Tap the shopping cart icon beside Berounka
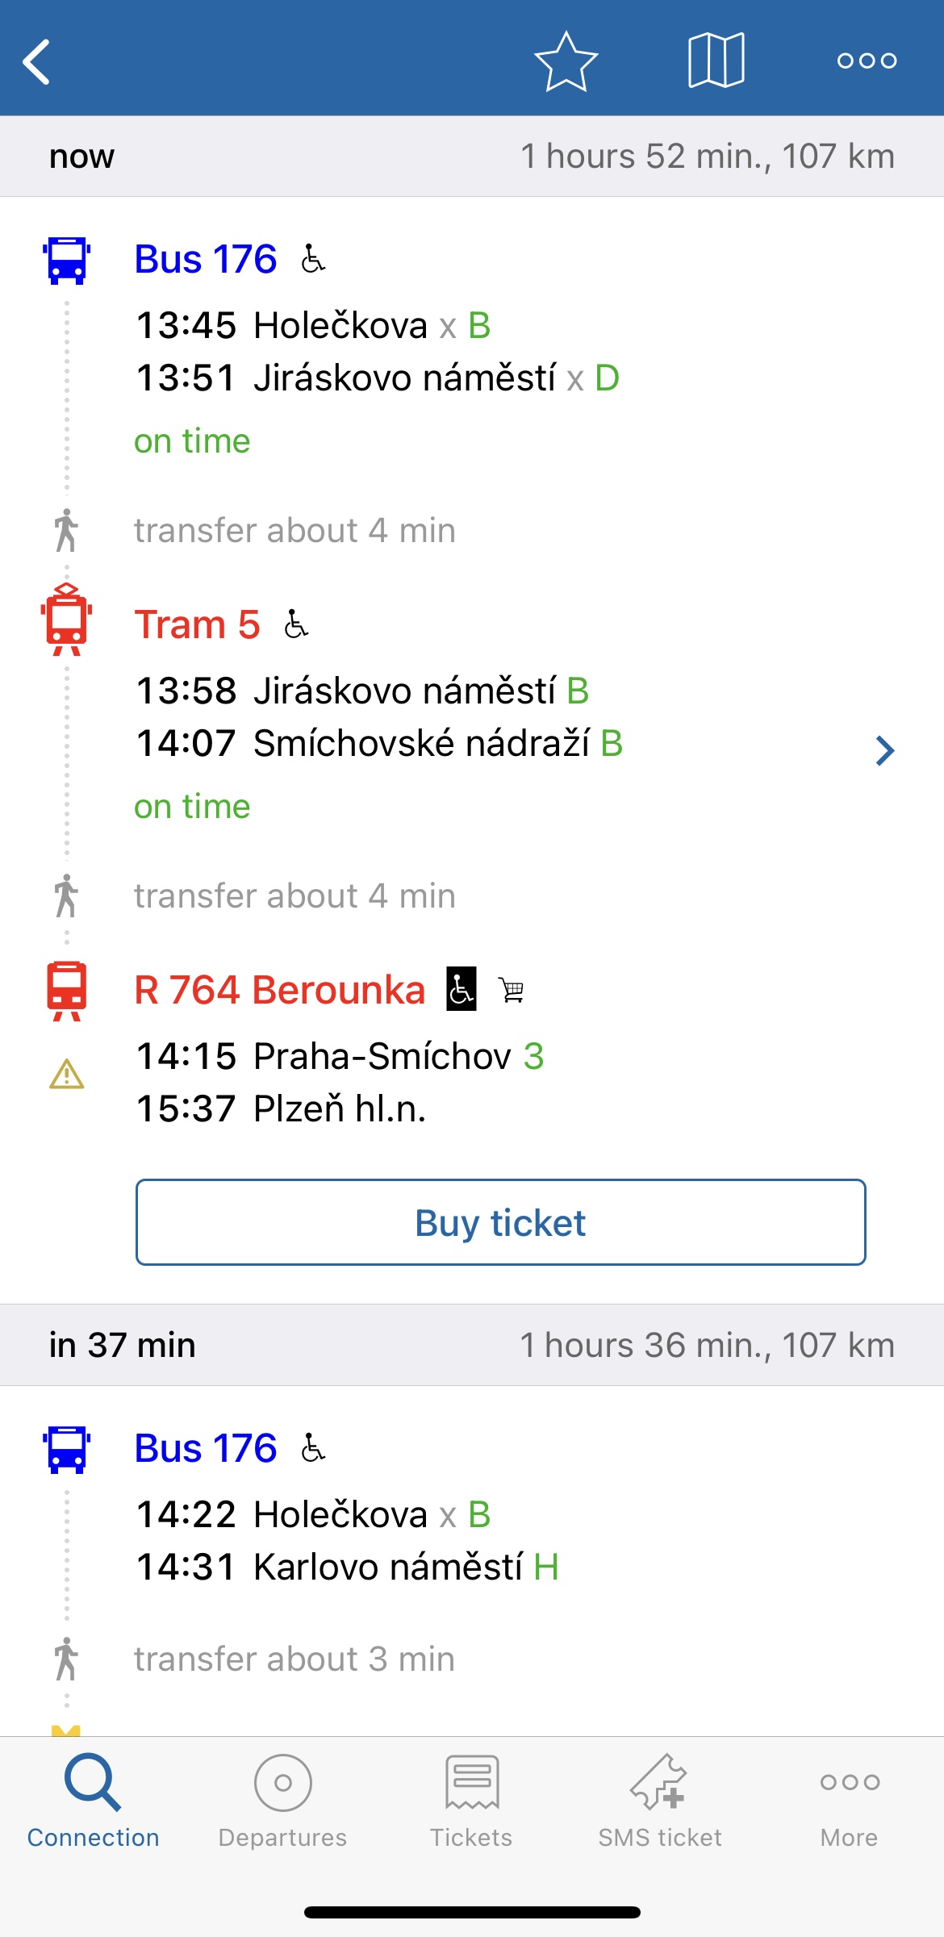 click(x=512, y=989)
